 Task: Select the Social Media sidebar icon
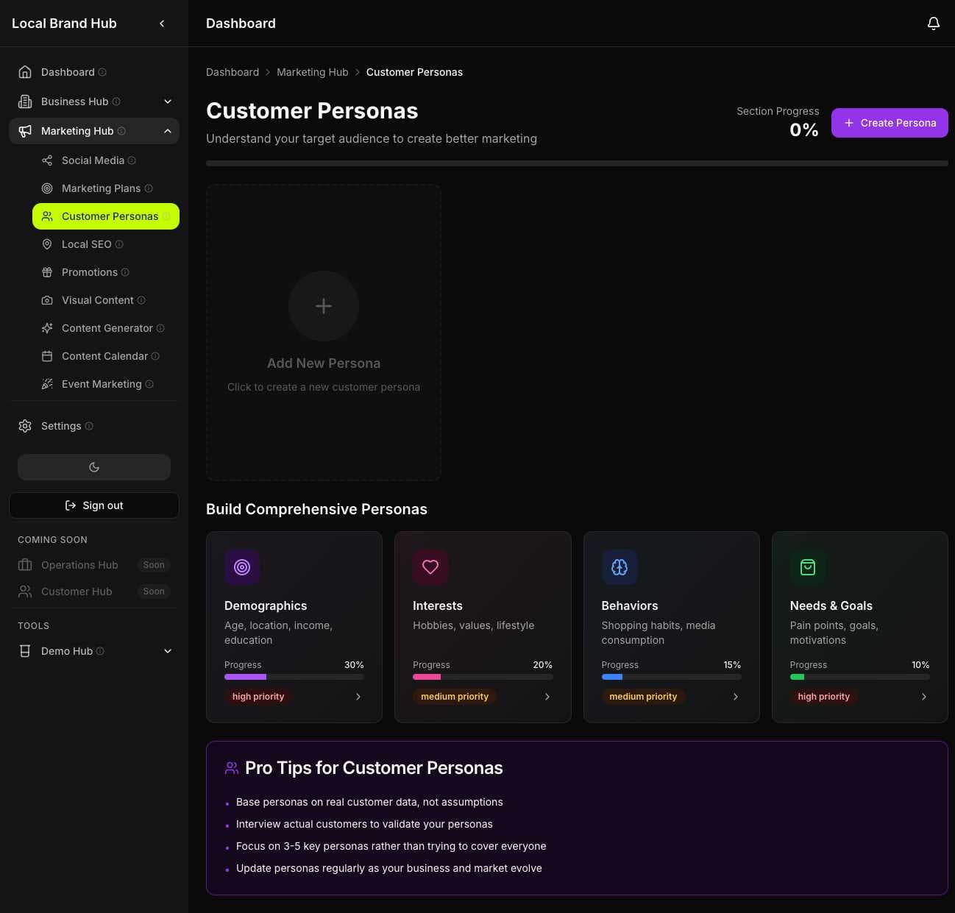[47, 160]
